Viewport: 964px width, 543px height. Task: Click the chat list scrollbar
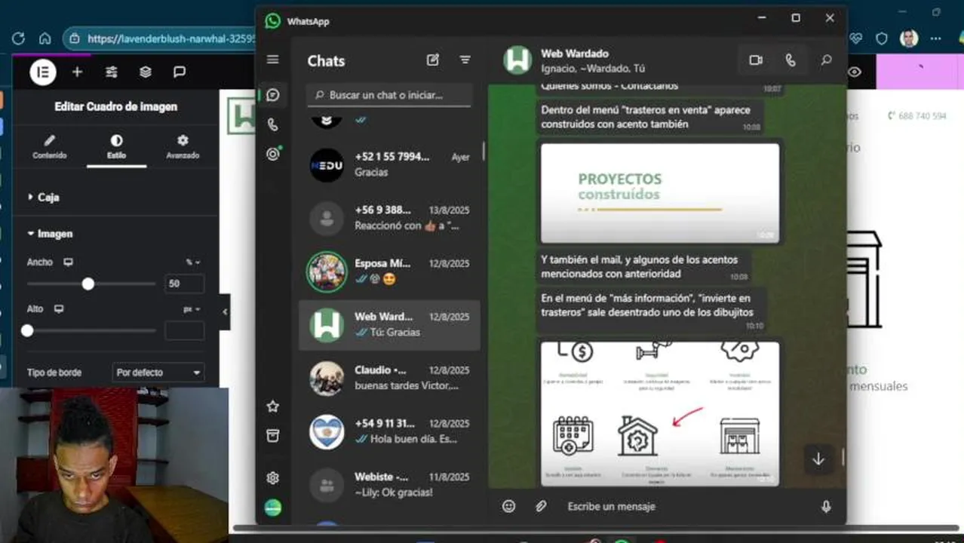click(484, 151)
